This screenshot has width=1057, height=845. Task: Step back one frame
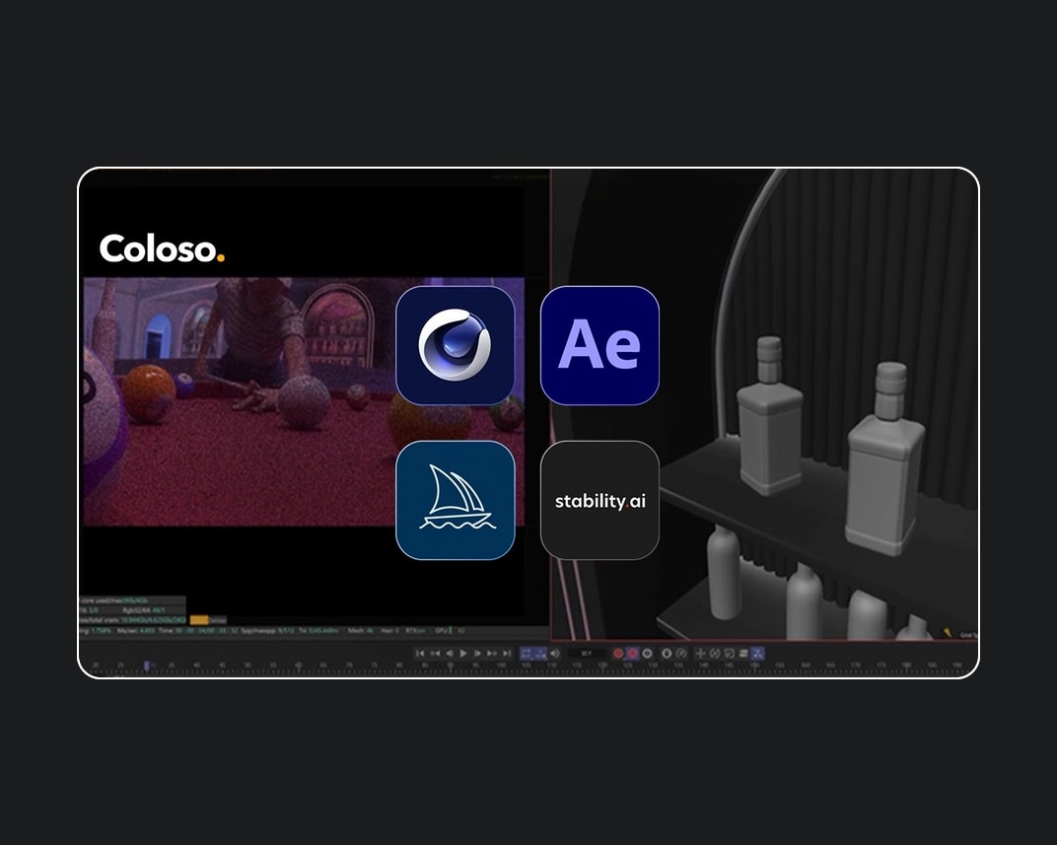pyautogui.click(x=450, y=653)
